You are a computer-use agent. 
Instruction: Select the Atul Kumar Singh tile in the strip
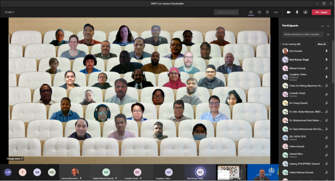[x=200, y=172]
